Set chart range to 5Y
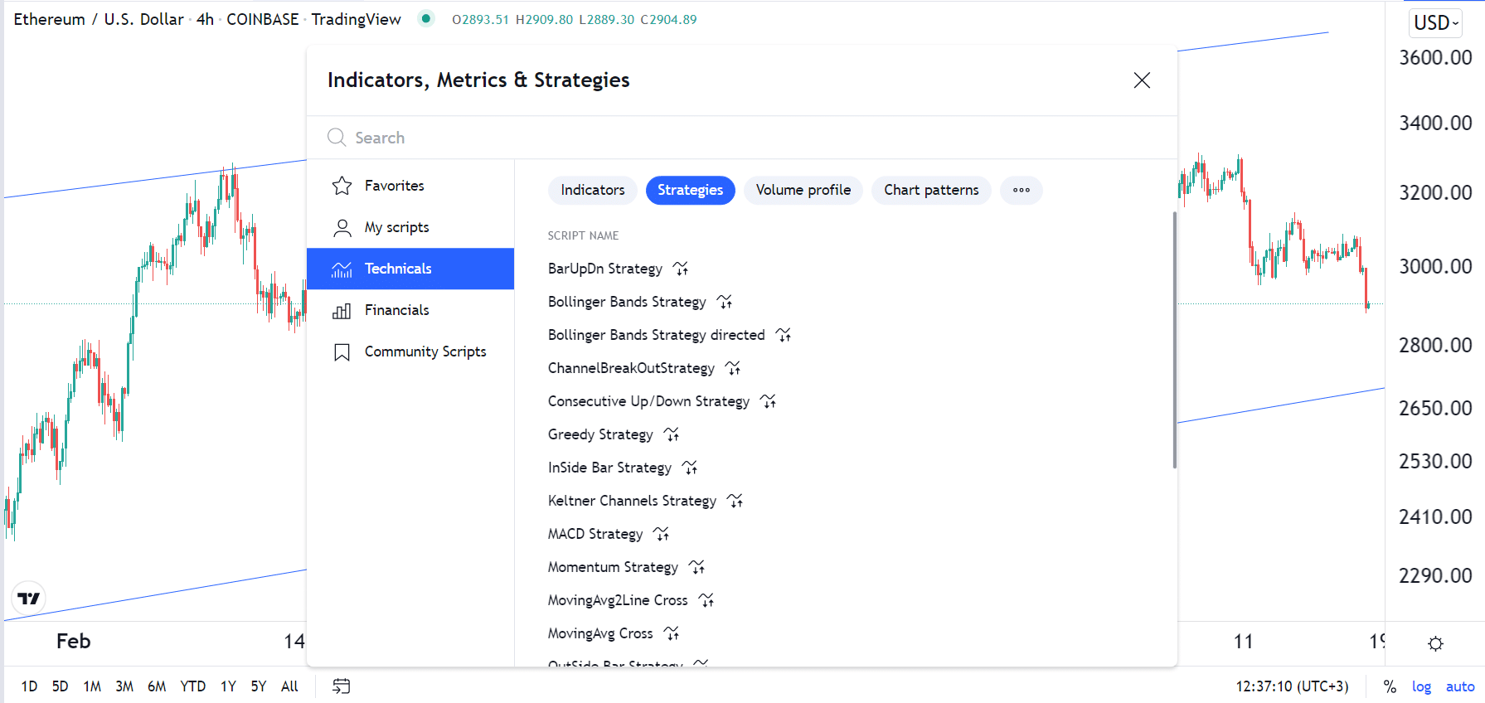1485x703 pixels. coord(259,686)
